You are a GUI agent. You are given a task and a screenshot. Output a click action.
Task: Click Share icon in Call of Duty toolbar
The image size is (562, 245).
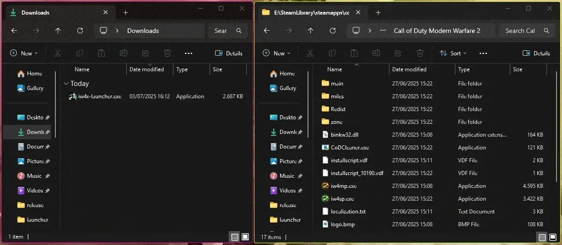pyautogui.click(x=398, y=53)
